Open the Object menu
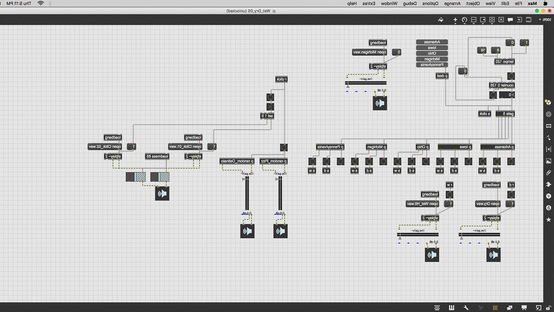Screen dimensions: 554x312 coord(473,3)
